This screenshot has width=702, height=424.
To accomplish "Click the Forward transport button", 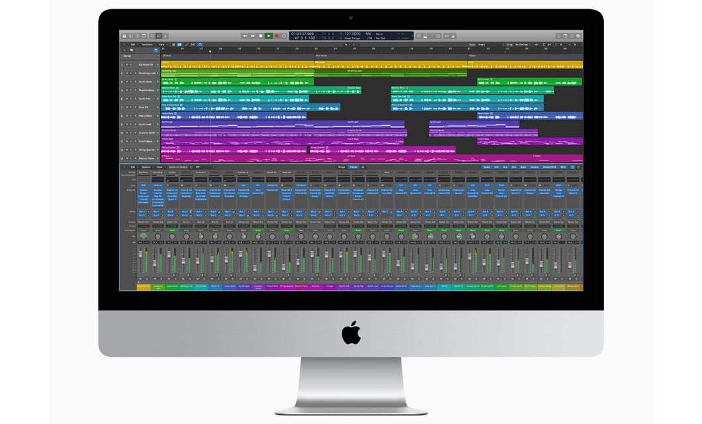I will tap(253, 36).
